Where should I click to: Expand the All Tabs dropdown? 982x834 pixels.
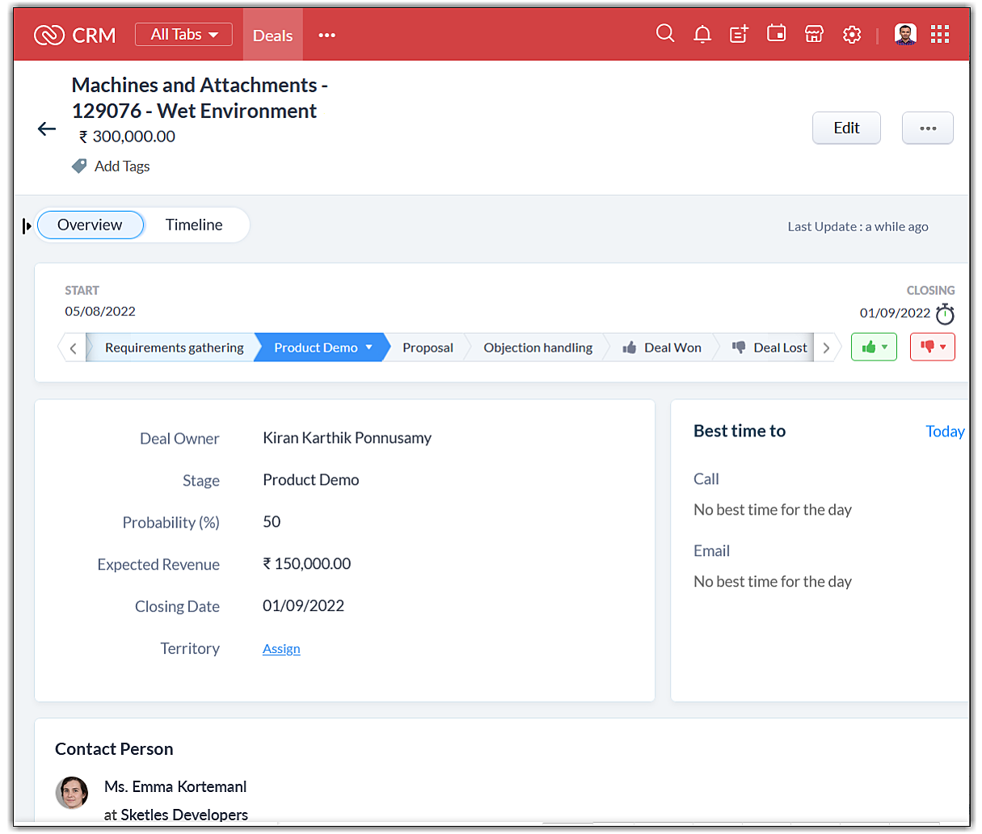(183, 35)
